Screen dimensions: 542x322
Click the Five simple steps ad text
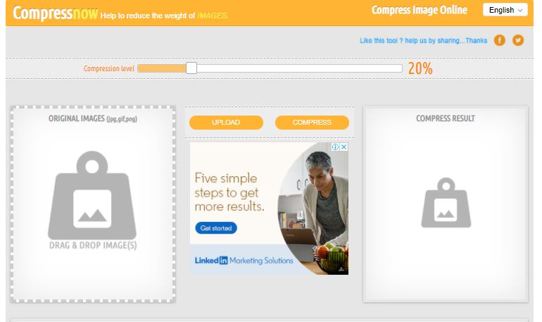point(229,192)
